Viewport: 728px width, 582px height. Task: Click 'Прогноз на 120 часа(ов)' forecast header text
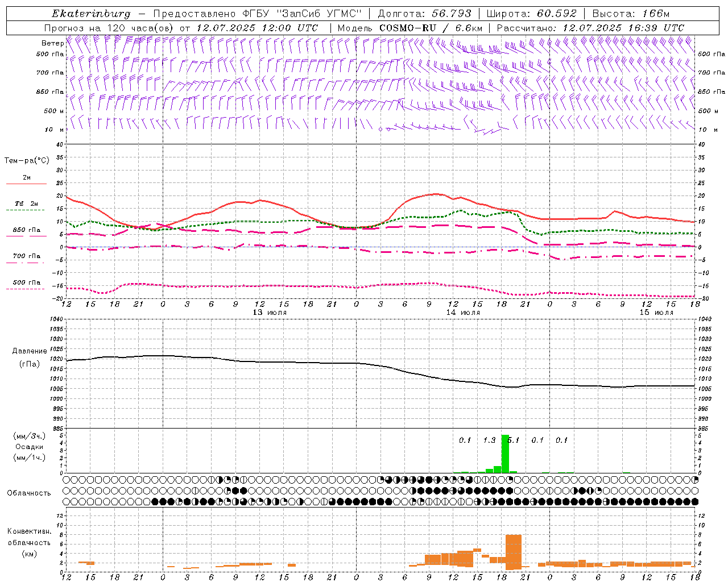point(109,28)
